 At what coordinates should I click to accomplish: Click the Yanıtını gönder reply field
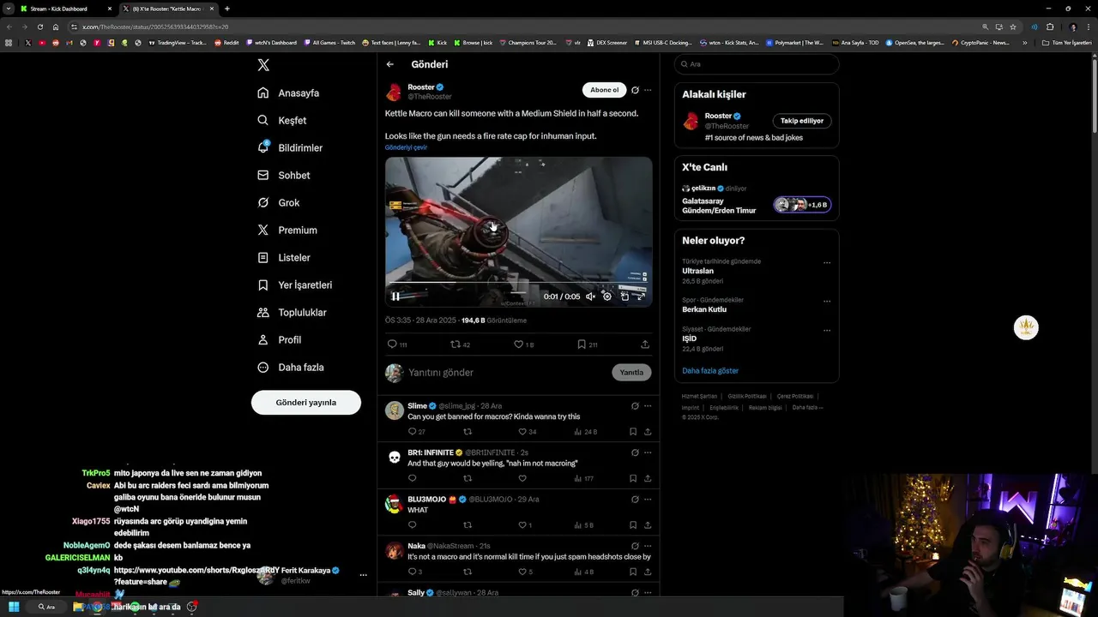(x=506, y=373)
